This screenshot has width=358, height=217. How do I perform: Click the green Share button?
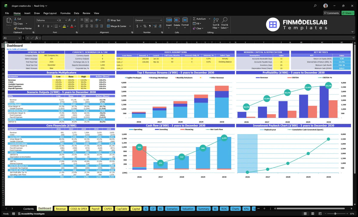[348, 13]
